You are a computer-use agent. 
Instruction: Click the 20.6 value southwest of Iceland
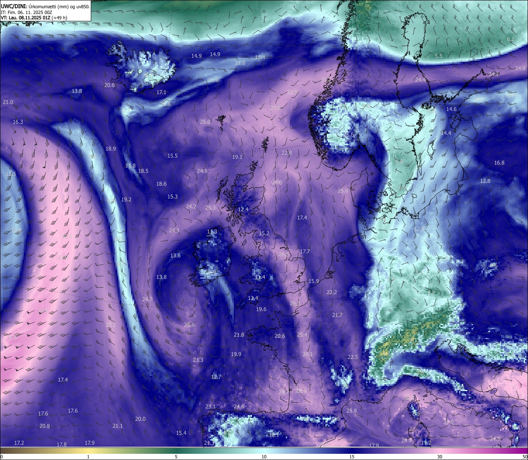click(x=109, y=85)
